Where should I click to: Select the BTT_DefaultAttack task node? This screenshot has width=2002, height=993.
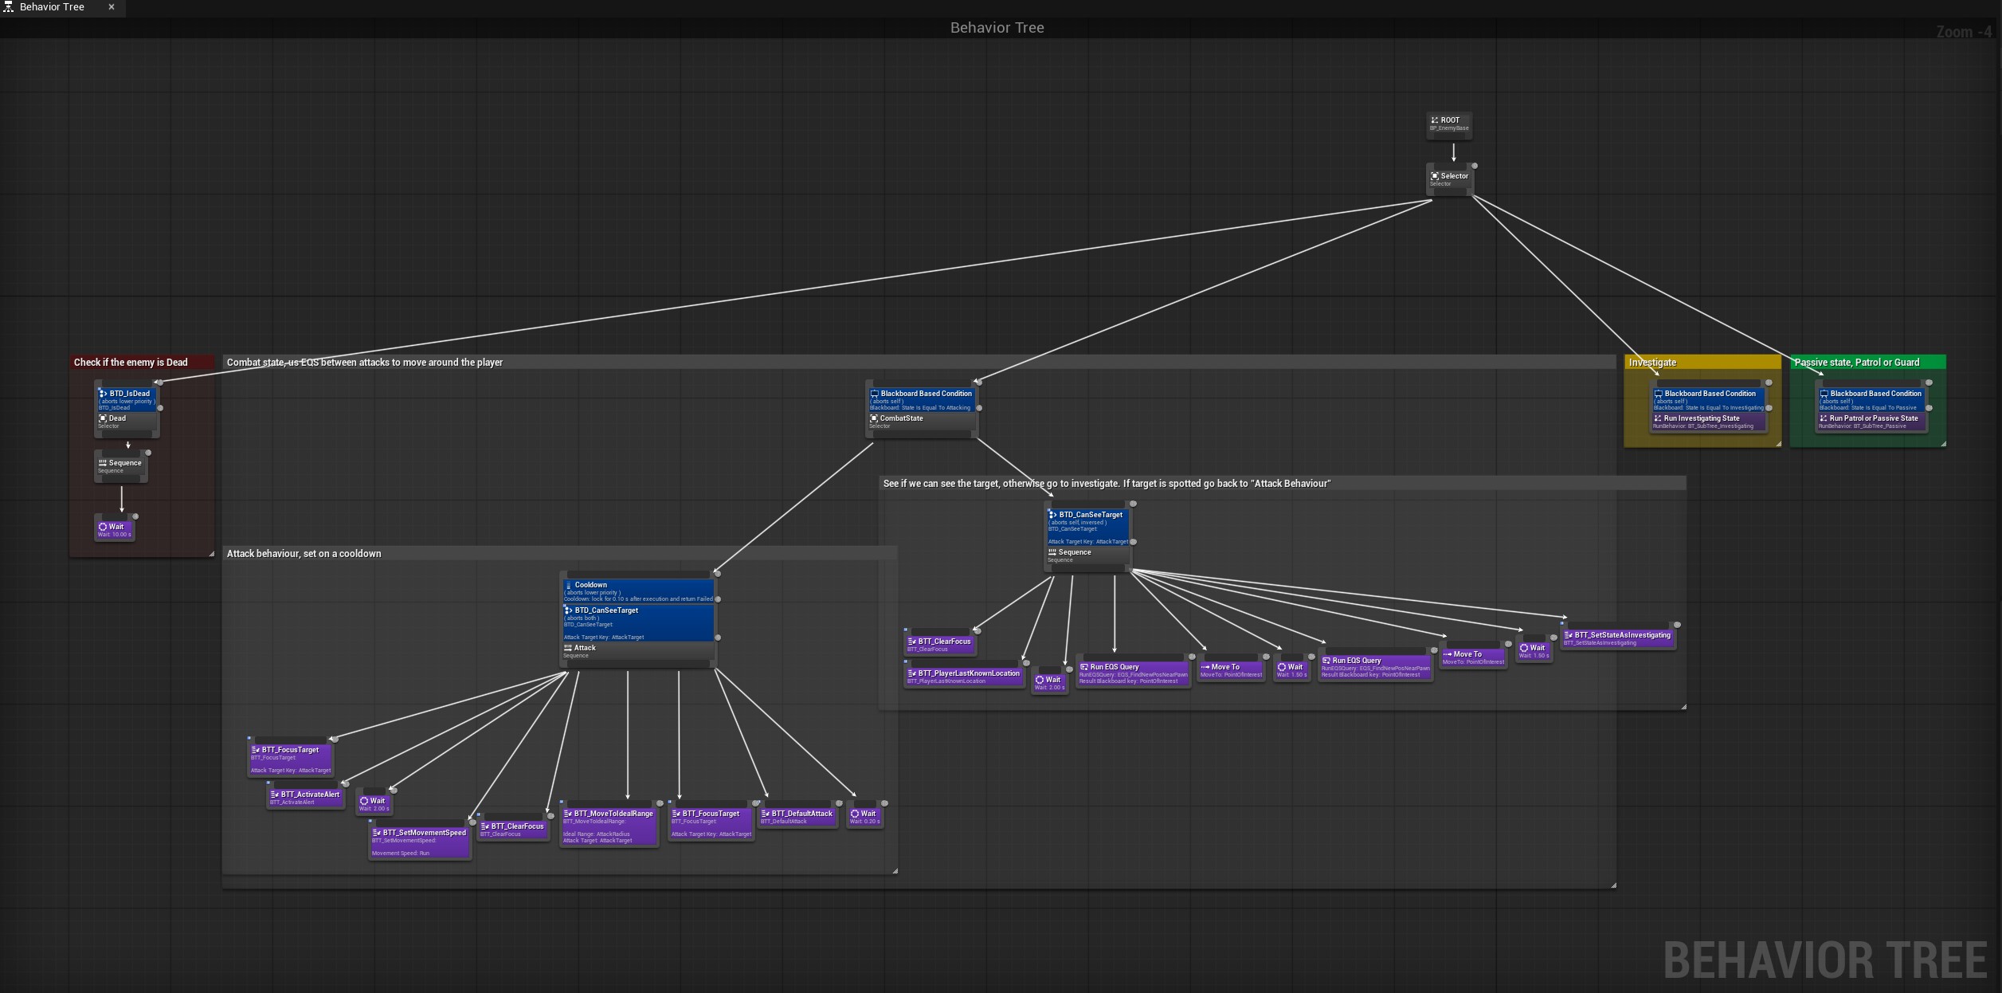point(797,816)
